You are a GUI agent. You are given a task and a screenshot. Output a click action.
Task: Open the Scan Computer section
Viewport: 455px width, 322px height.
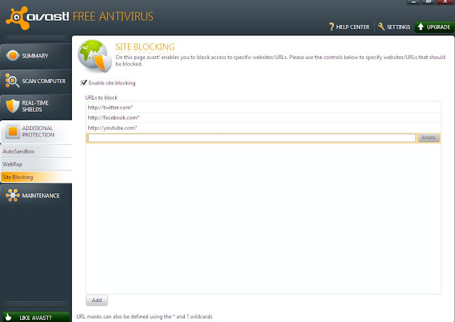(36, 81)
